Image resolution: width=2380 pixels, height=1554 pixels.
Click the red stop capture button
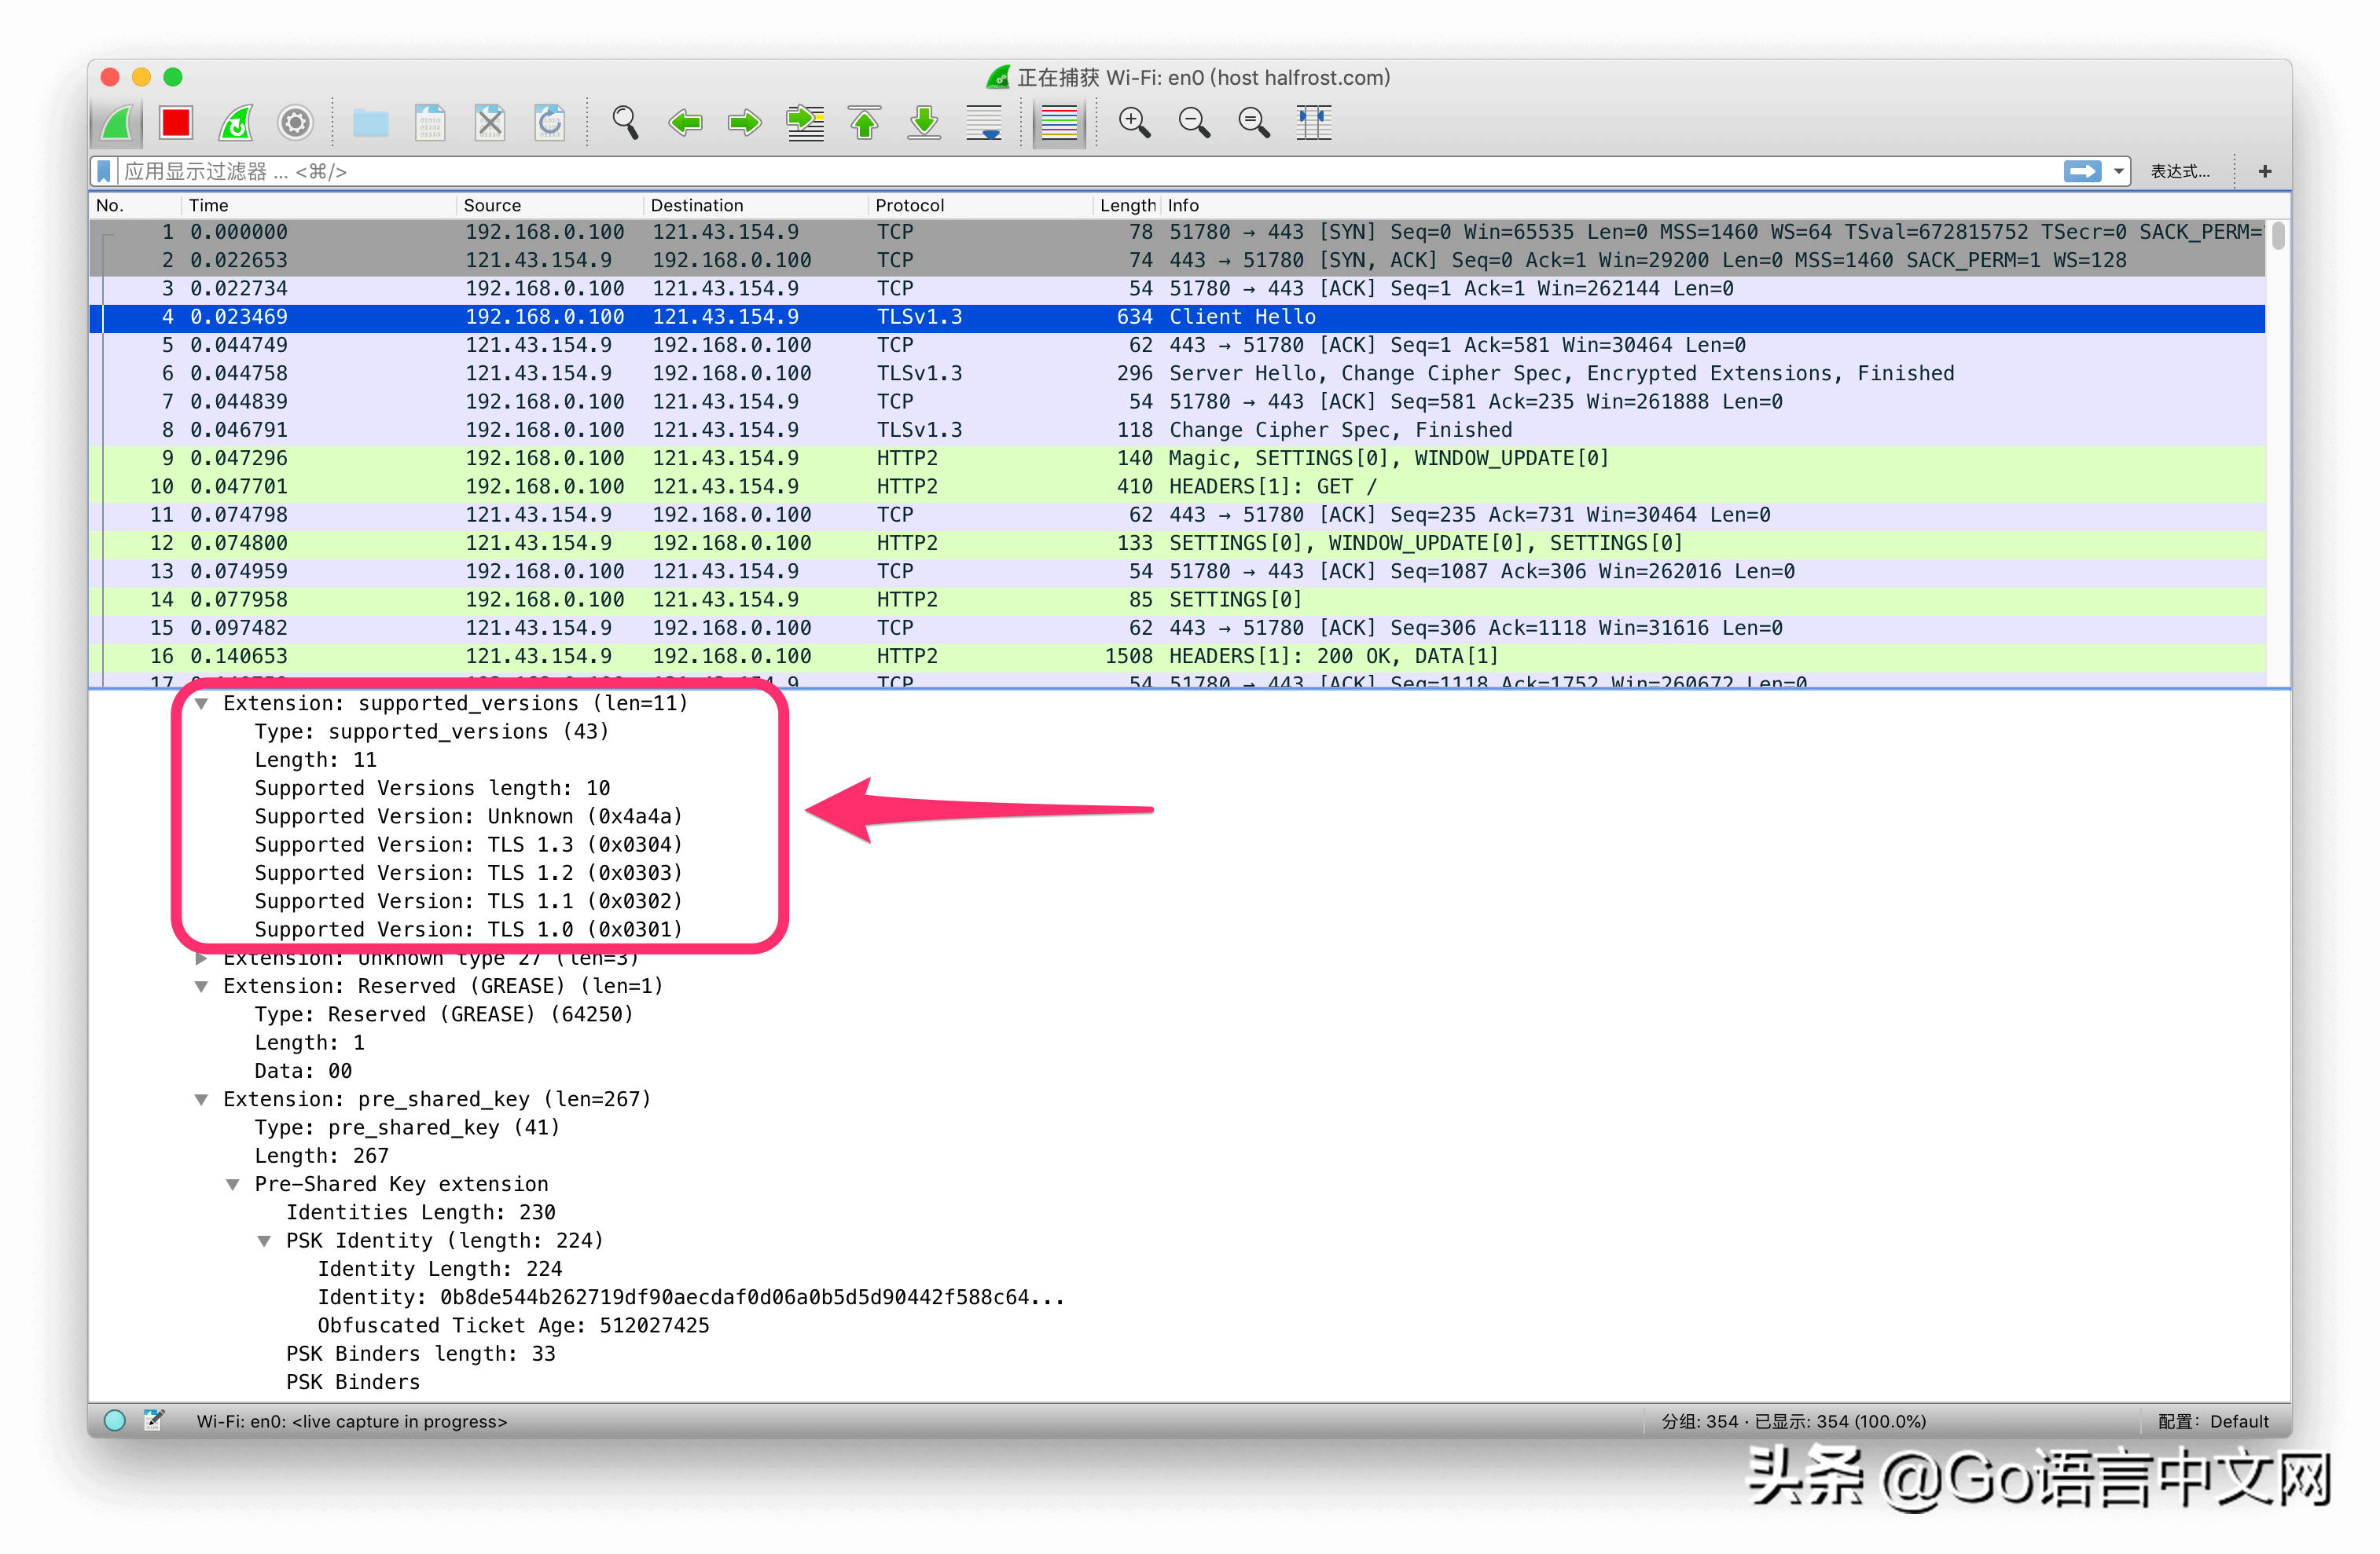coord(176,123)
